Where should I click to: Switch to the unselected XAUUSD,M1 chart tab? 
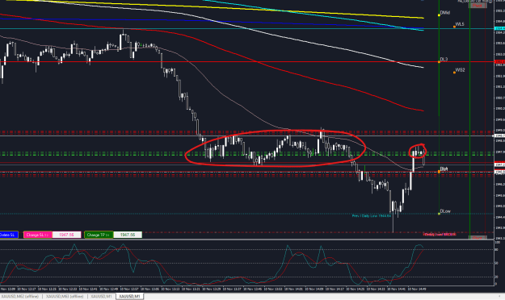(101, 296)
